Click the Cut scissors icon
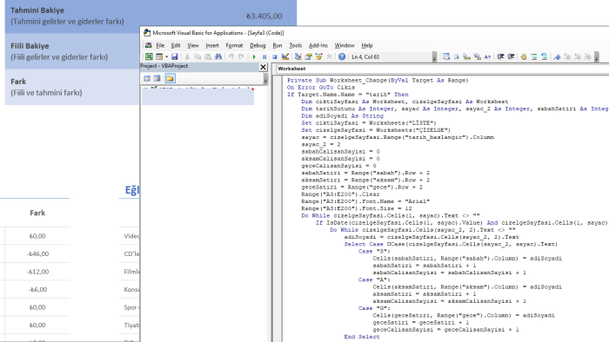 [x=187, y=56]
